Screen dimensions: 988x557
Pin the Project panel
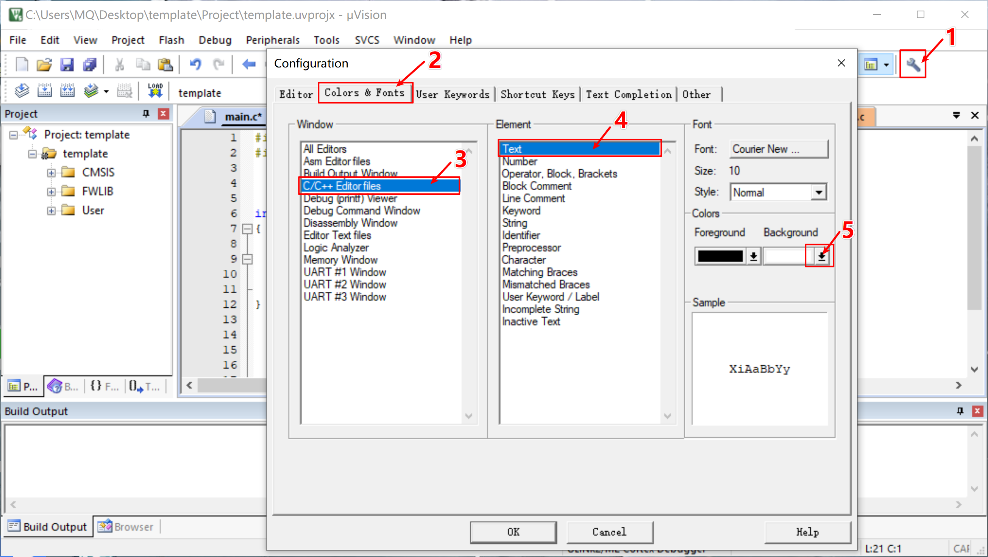coord(146,114)
